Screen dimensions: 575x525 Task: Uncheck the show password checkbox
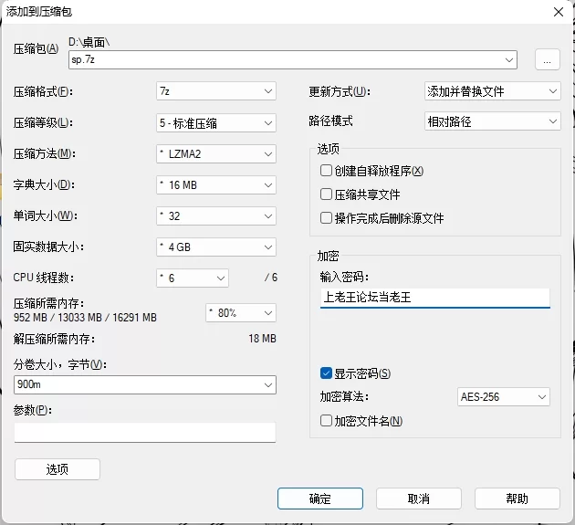tap(326, 373)
